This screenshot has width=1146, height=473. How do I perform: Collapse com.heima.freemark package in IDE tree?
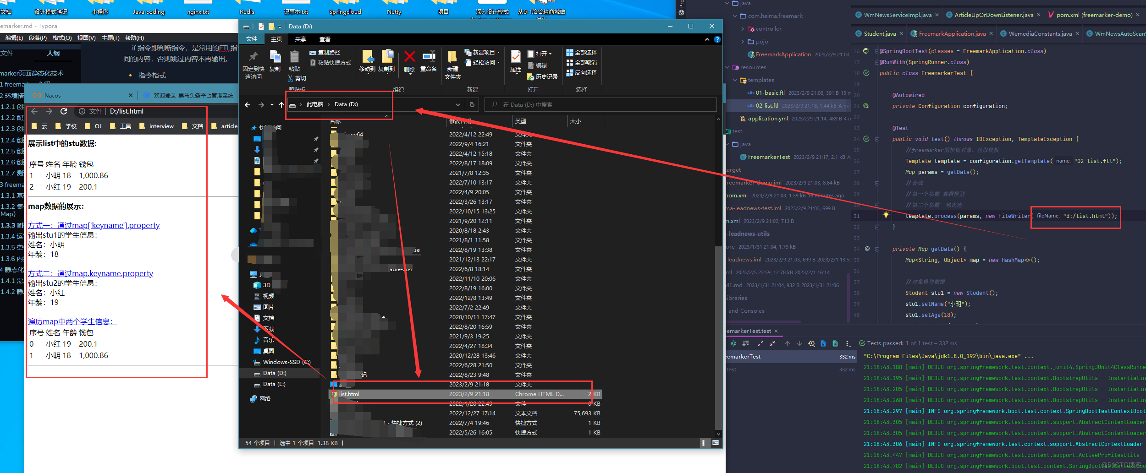point(735,16)
